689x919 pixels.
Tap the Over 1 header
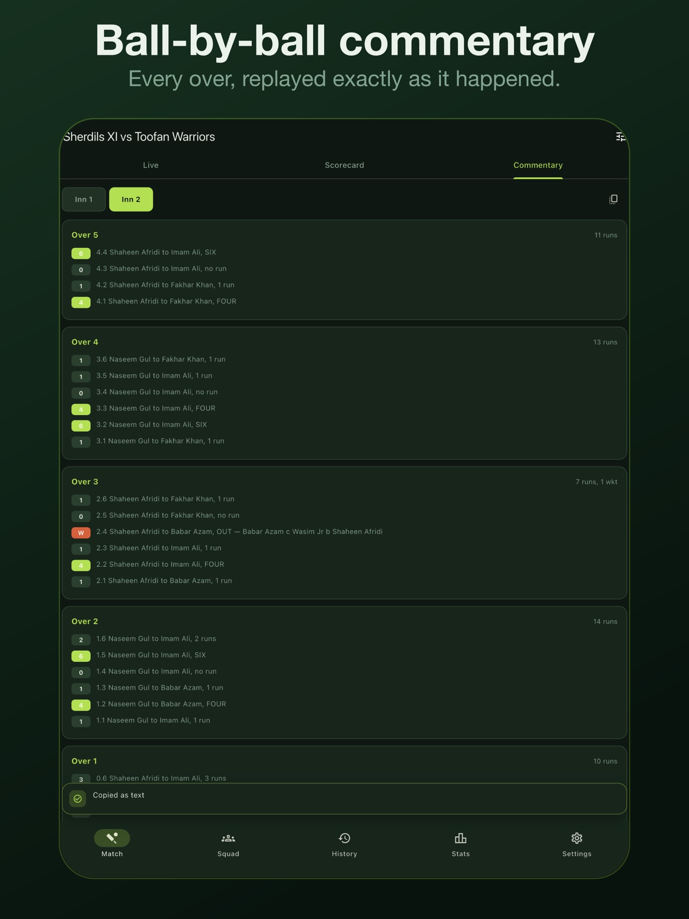[84, 761]
